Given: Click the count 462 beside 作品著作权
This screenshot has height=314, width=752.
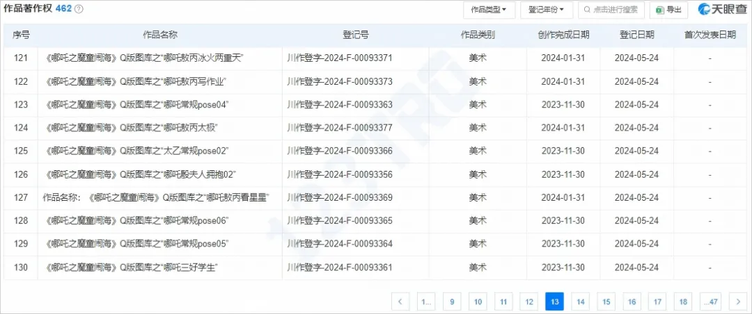Looking at the screenshot, I should coord(64,9).
